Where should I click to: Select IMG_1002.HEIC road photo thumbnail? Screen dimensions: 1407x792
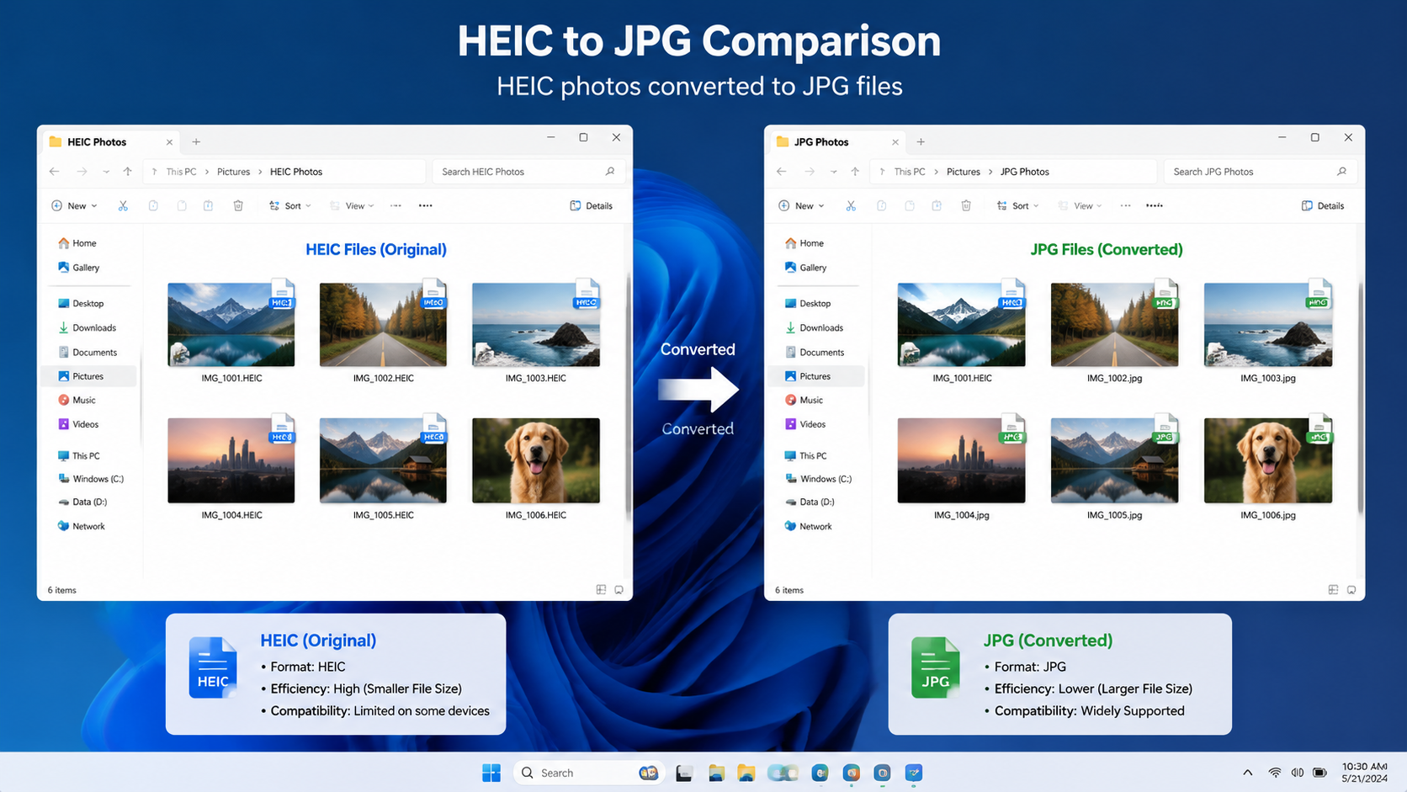point(383,324)
